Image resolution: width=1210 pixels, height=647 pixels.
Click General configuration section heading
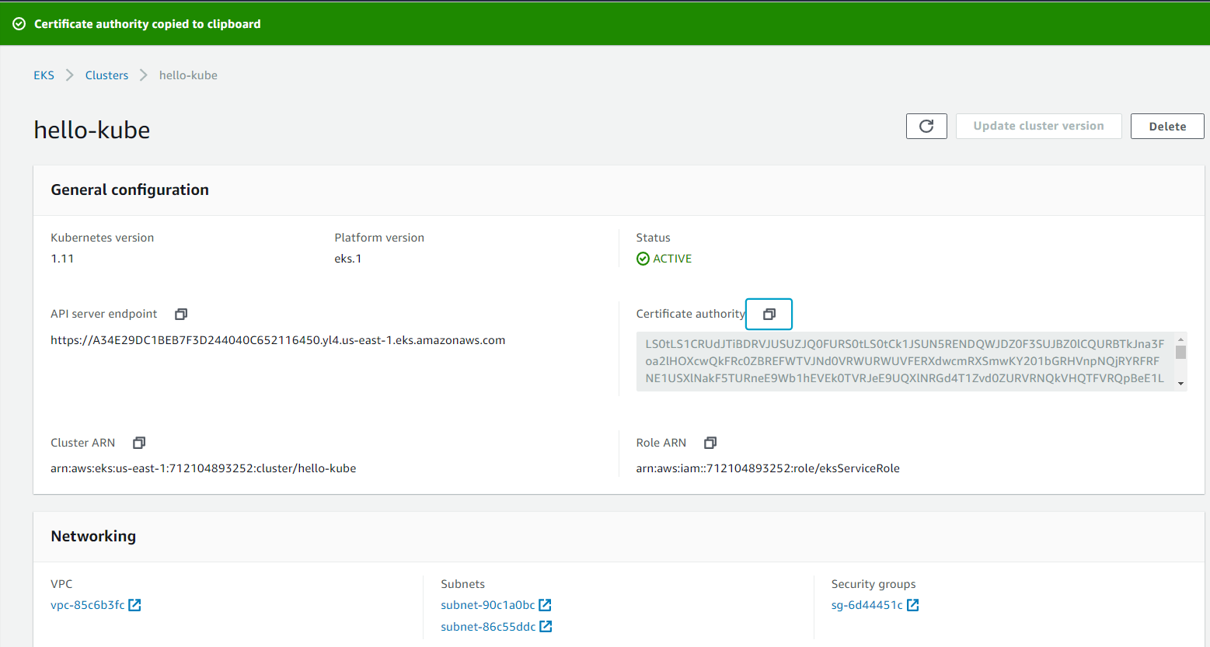[130, 190]
